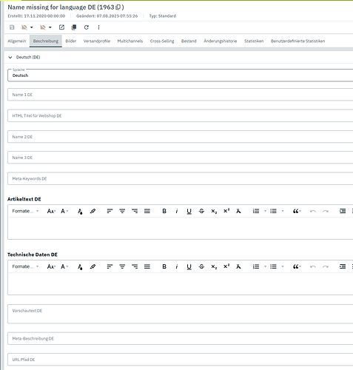Image resolution: width=353 pixels, height=370 pixels.
Task: Open numbered list dropdown in Technische Daten
Action: click(266, 266)
